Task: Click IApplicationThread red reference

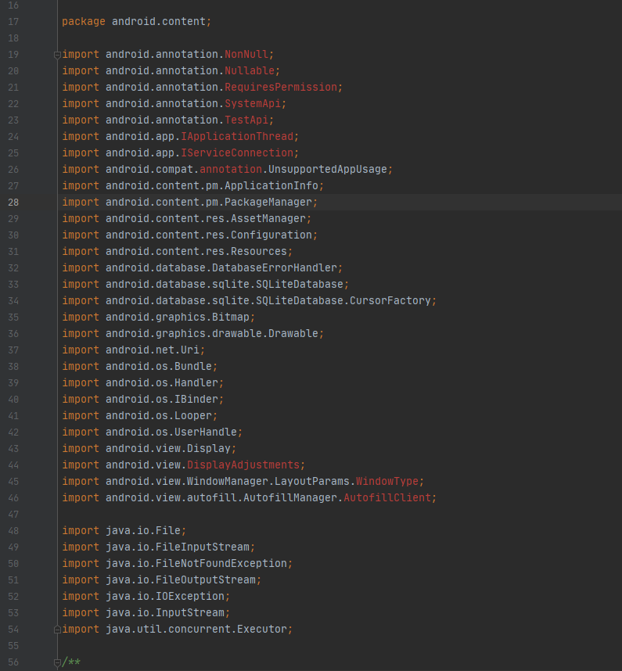Action: point(237,137)
